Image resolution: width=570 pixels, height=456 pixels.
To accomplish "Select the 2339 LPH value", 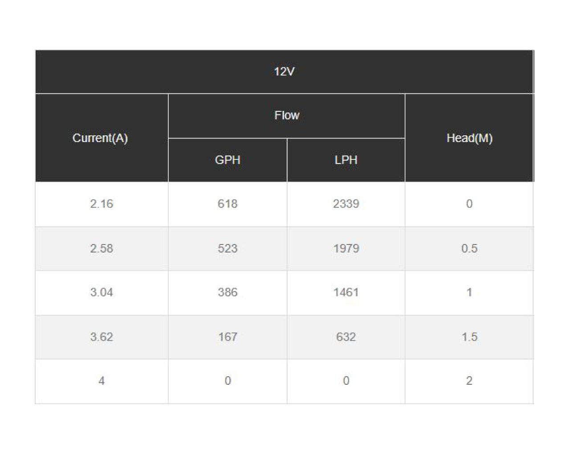I will [x=346, y=204].
